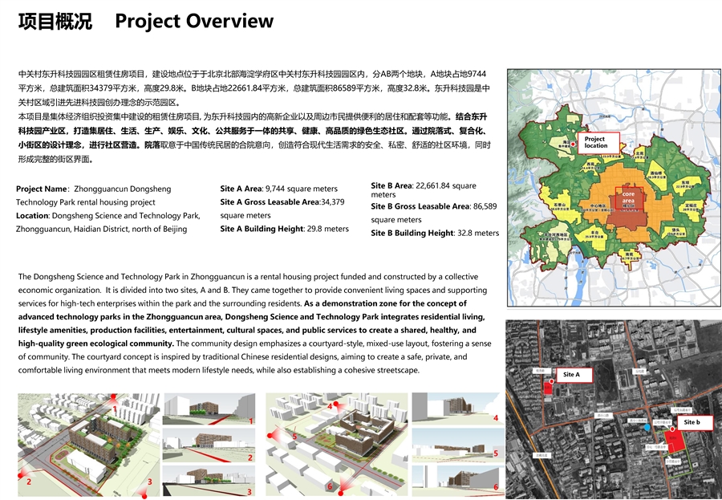
Task: Select the "Site A Building Height" label
Action: [x=262, y=229]
